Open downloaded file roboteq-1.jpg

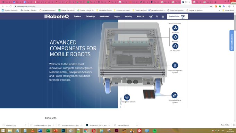tap(11, 125)
